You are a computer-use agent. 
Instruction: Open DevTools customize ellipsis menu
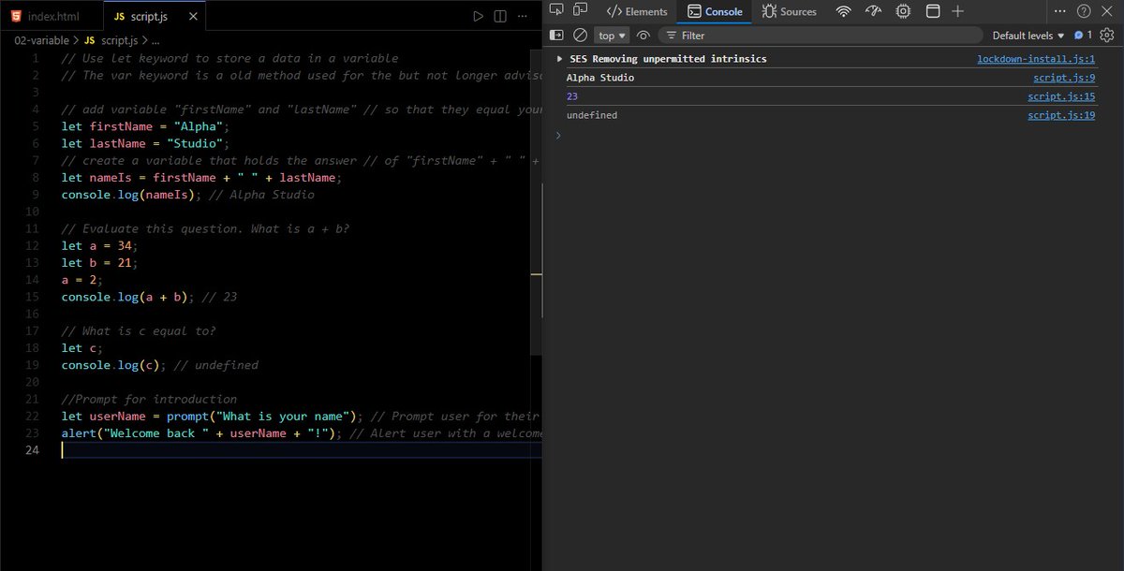(1059, 11)
